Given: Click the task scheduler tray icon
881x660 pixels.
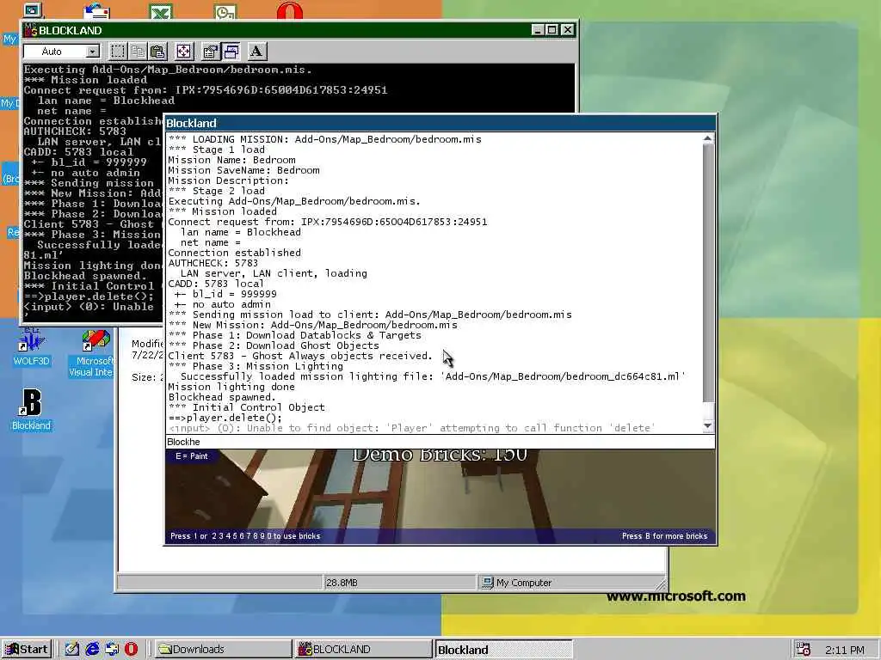Looking at the screenshot, I should tap(804, 650).
